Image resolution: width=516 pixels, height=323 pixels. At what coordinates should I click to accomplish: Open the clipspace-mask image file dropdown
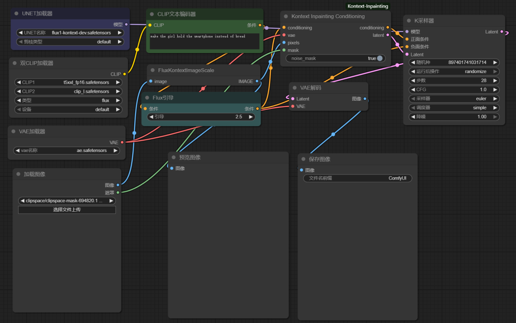[67, 201]
